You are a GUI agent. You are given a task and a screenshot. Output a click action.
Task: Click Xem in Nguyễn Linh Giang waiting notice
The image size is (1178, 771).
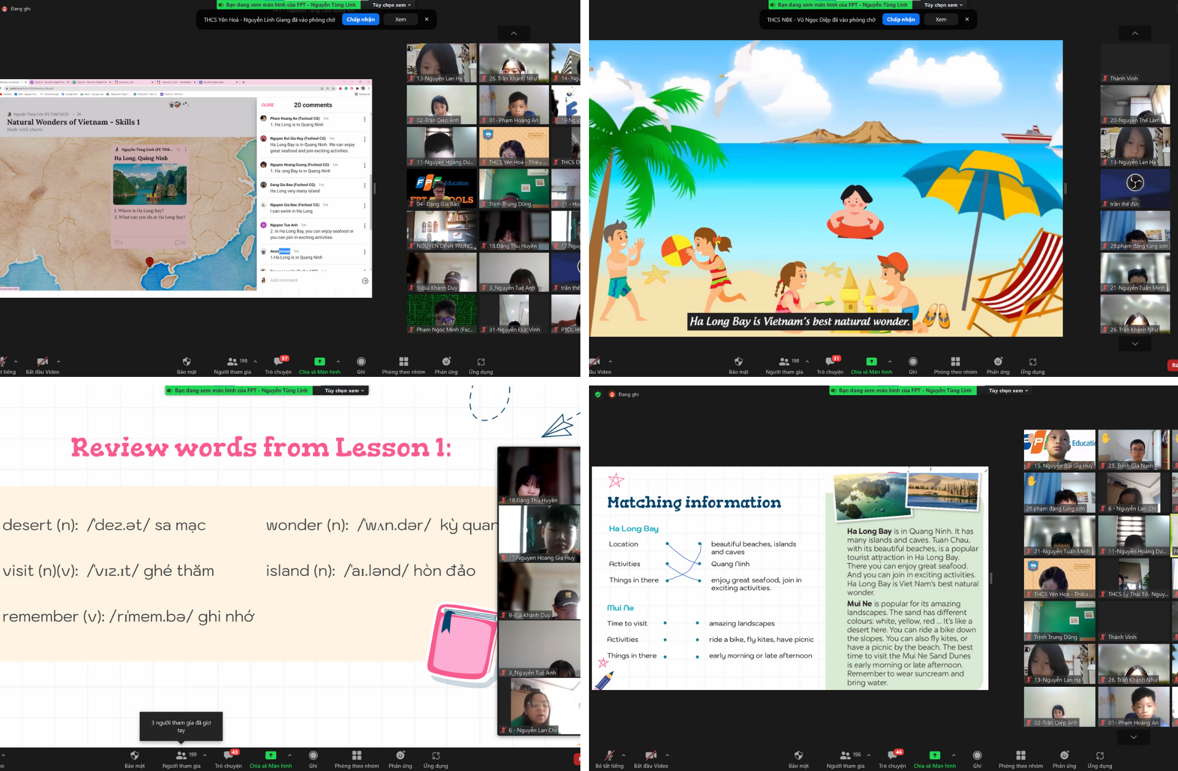[x=400, y=20]
